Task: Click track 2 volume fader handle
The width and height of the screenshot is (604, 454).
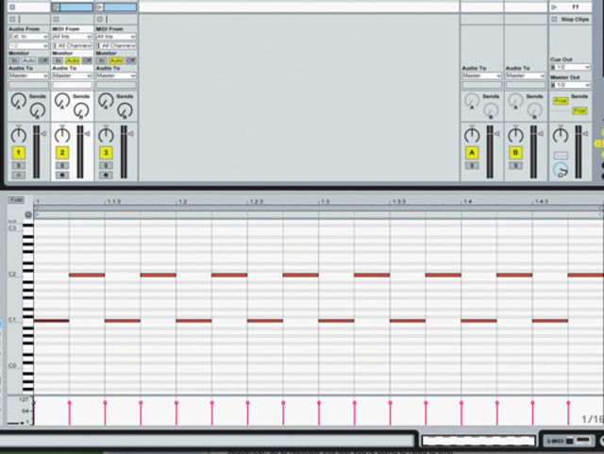Action: 88,134
